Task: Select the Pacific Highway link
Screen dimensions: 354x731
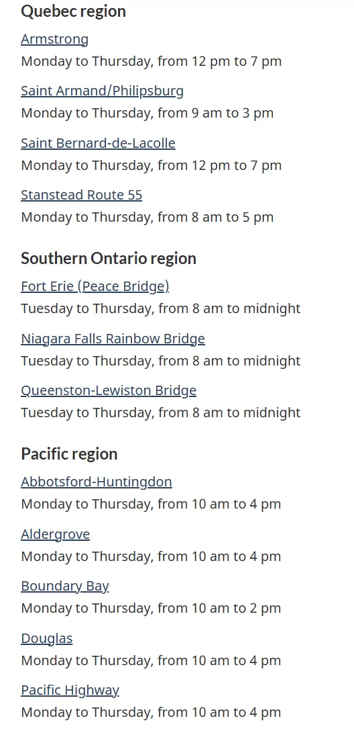Action: point(70,690)
